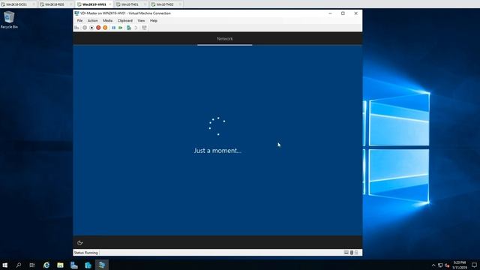Click the Ease of Access icon in VM

coord(80,243)
